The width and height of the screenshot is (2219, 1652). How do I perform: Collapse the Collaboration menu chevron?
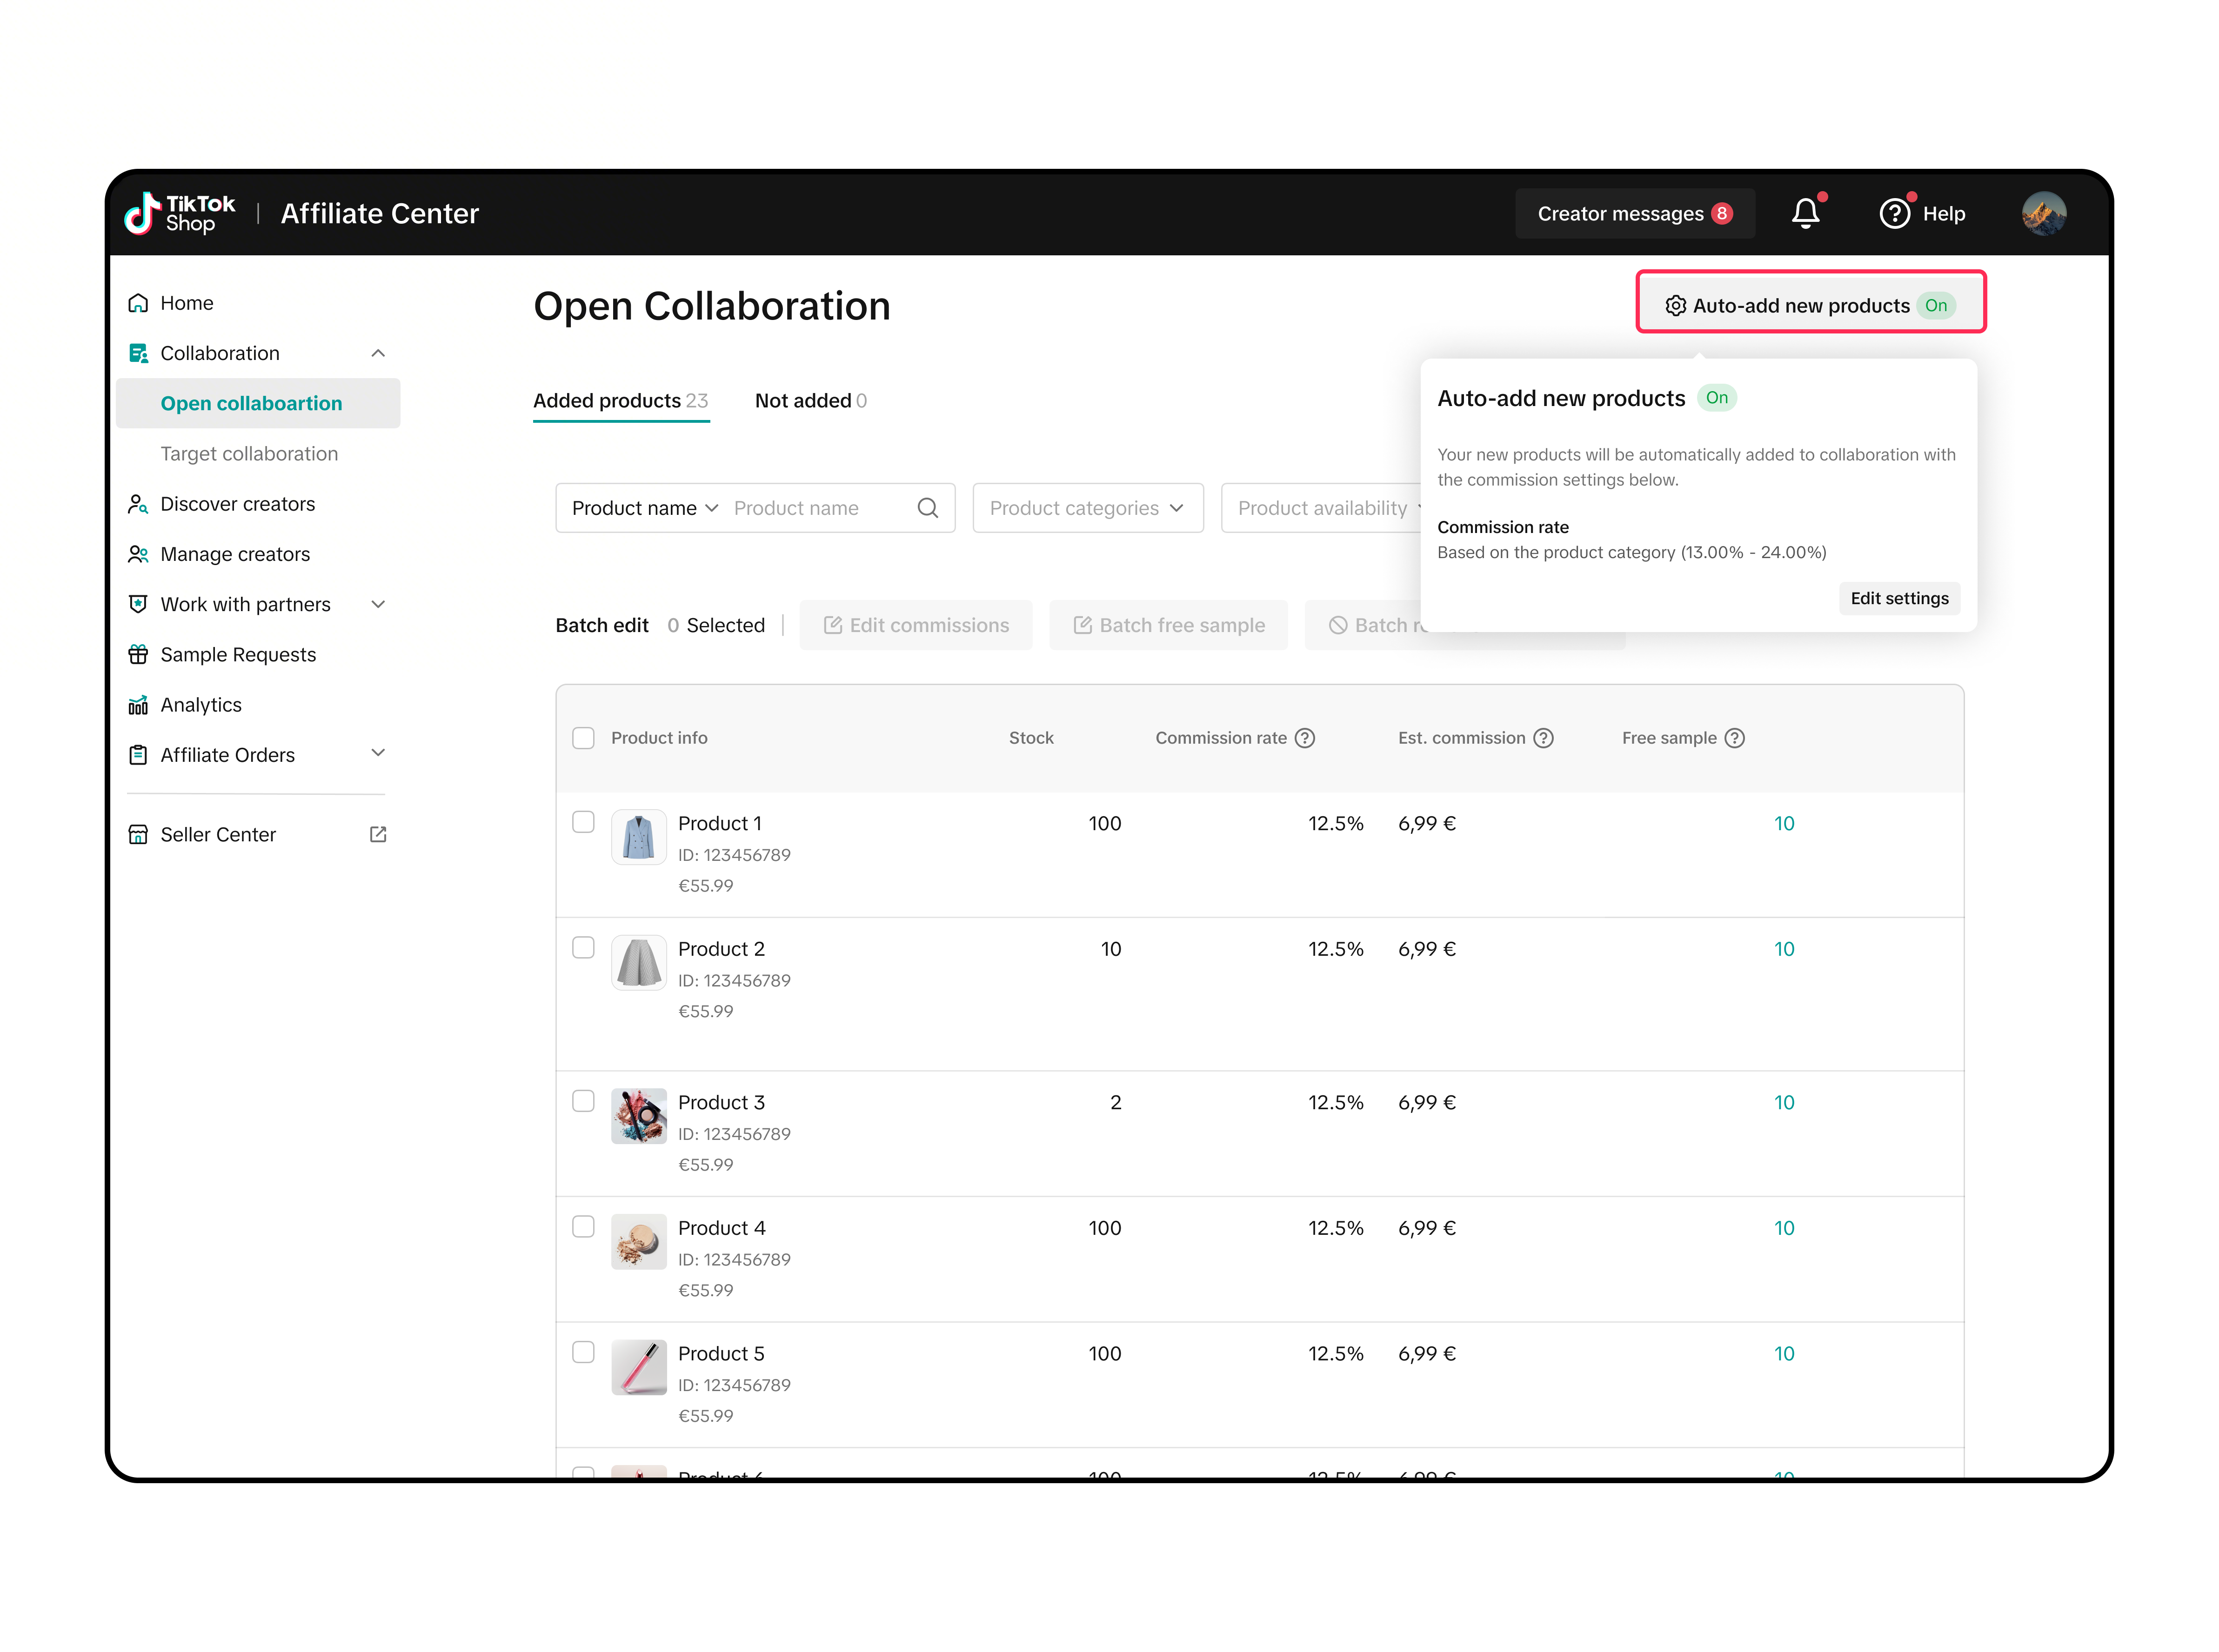click(x=378, y=353)
